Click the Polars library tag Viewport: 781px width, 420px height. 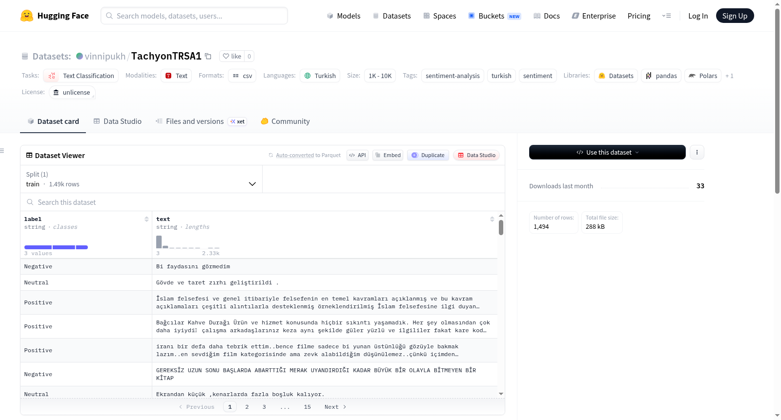click(x=702, y=76)
